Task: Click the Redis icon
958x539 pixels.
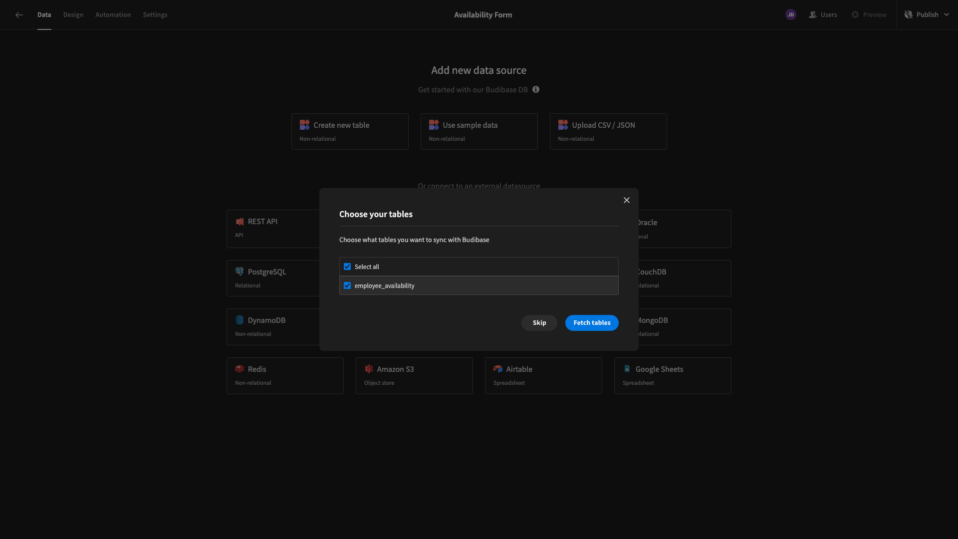Action: point(239,369)
